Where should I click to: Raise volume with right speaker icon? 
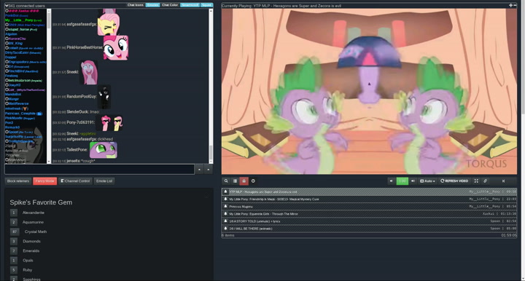(413, 181)
